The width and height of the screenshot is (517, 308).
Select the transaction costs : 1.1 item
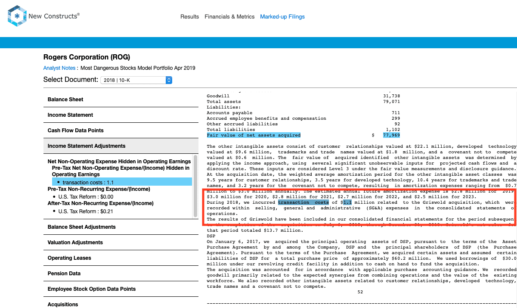[122, 182]
